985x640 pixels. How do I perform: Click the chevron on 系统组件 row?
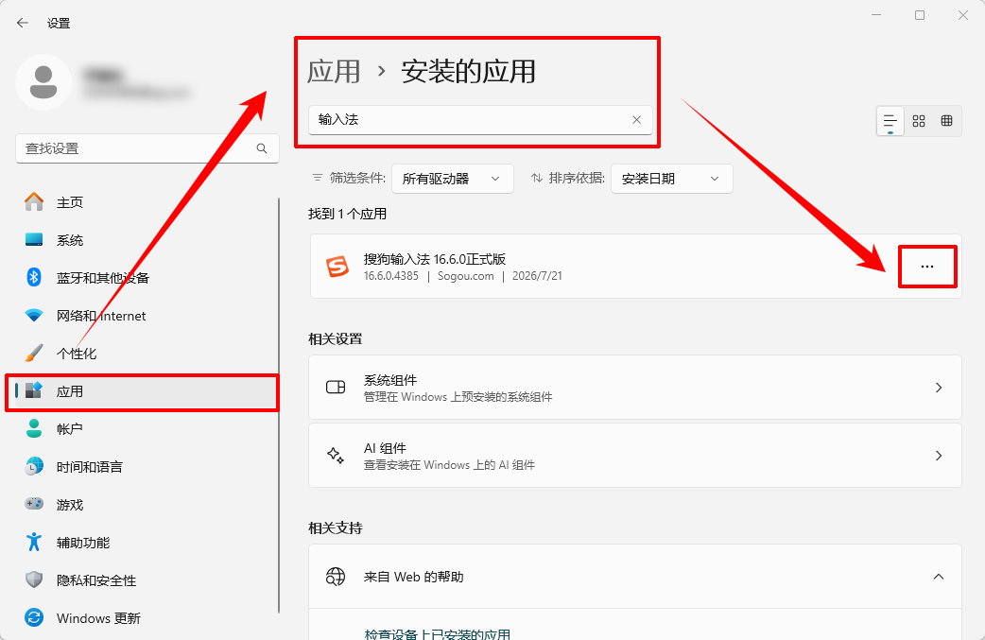click(939, 388)
